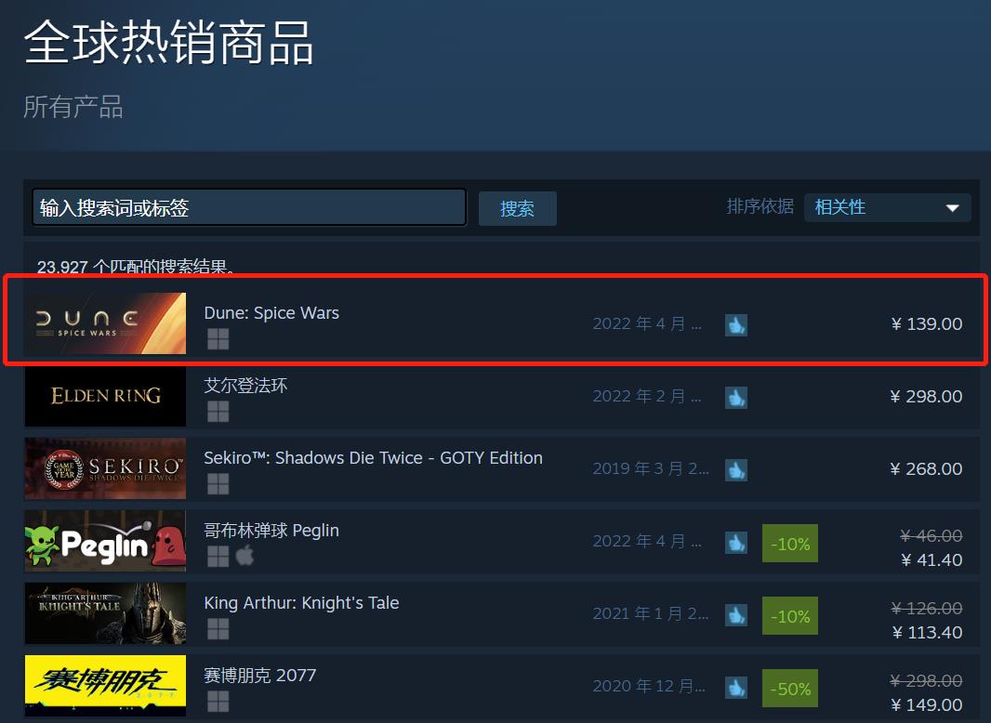Click the thumbs-up review icon for 艾尔登法环
The height and width of the screenshot is (723, 991).
tap(735, 398)
